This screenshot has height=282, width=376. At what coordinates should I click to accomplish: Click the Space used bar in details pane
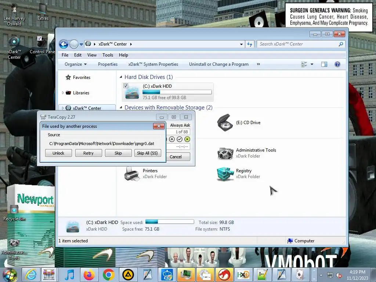(x=170, y=221)
